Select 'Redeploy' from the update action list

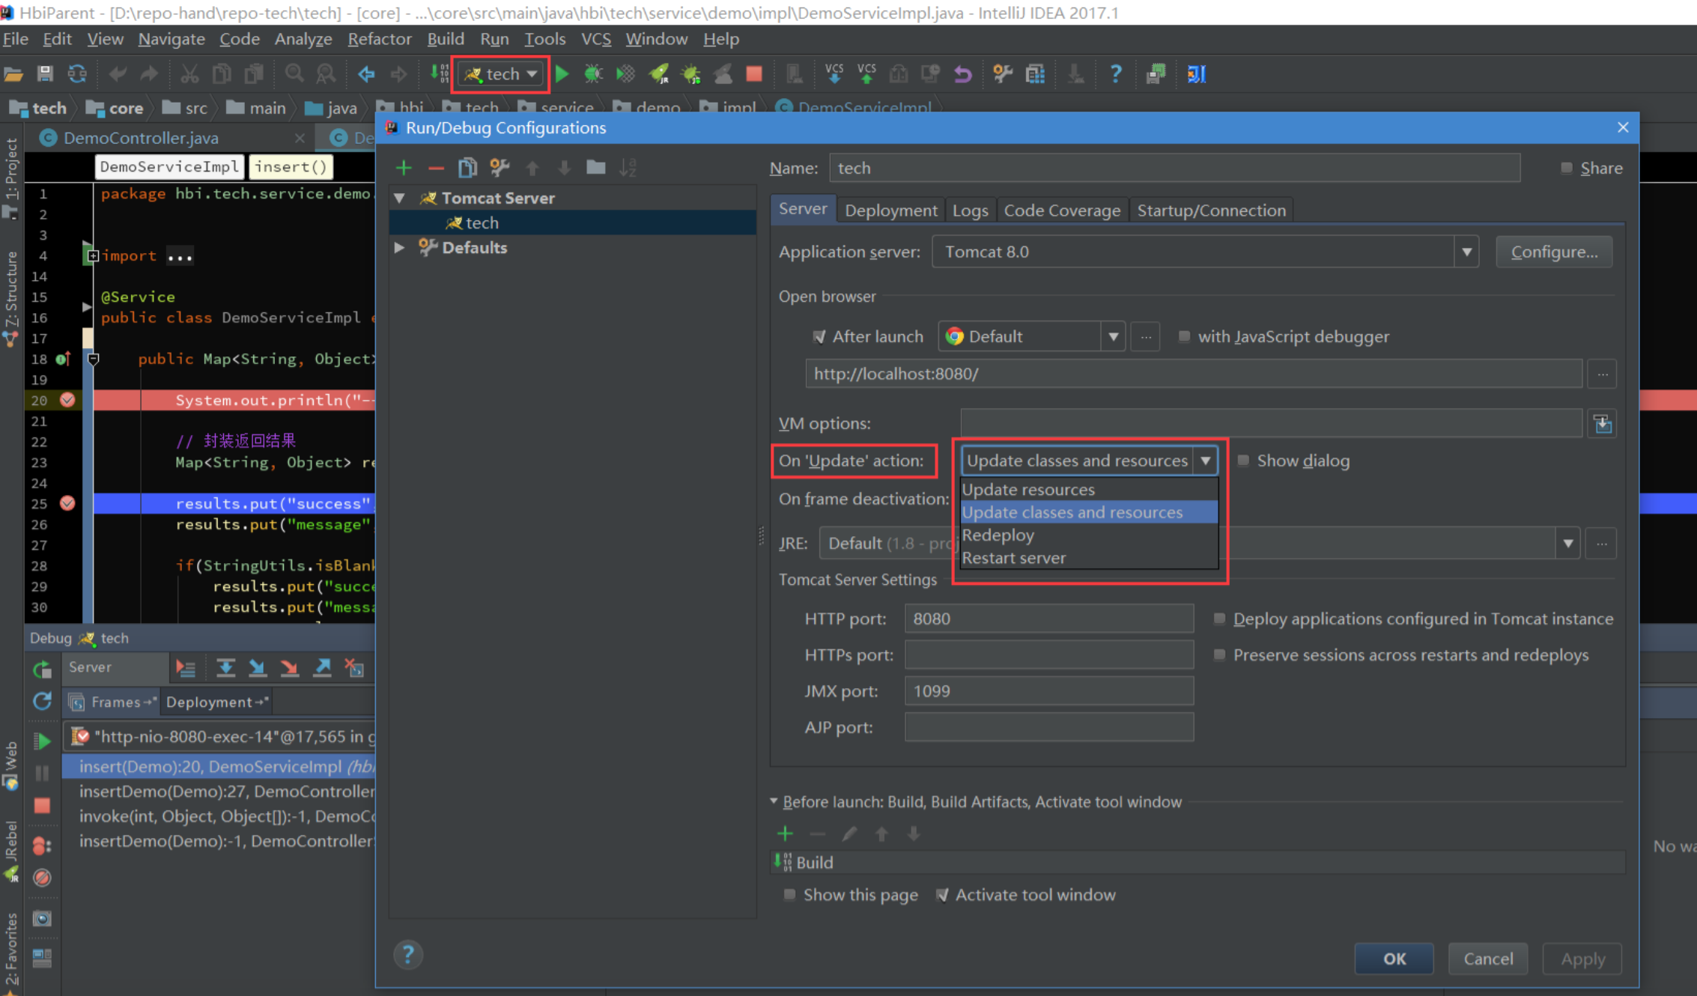999,535
